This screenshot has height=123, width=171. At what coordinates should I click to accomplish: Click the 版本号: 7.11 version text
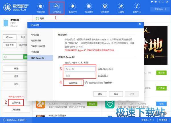point(147,120)
